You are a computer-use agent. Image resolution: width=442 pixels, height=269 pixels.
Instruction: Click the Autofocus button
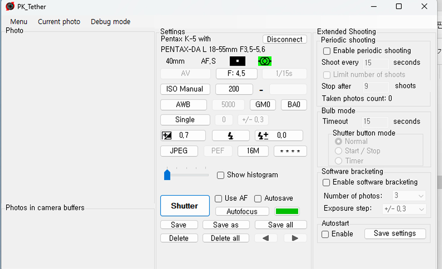242,212
